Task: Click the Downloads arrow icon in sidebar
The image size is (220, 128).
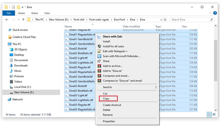Action: [11, 66]
